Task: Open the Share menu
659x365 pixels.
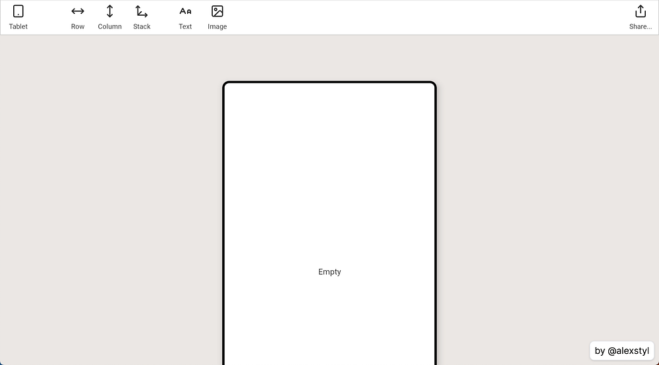Action: 641,17
